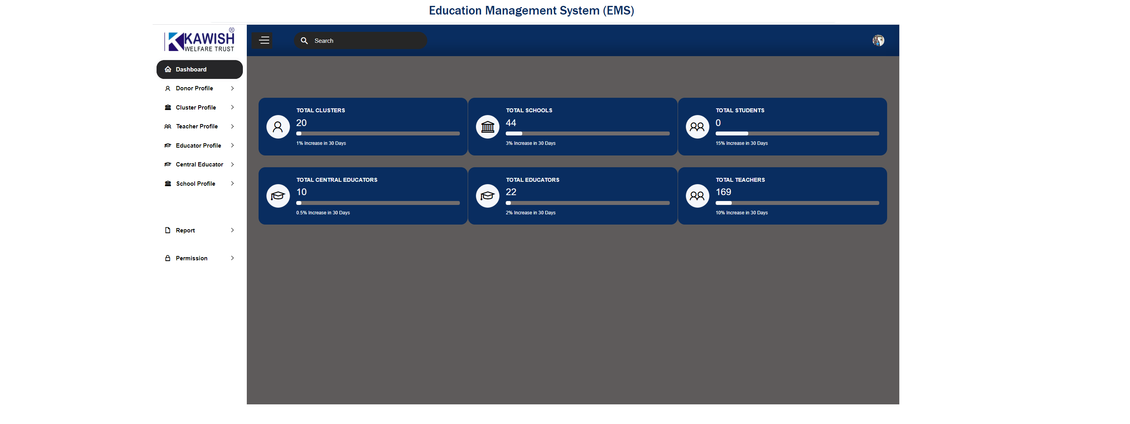Image resolution: width=1130 pixels, height=424 pixels.
Task: Click the Educator Profile graduation cap icon
Action: point(168,145)
